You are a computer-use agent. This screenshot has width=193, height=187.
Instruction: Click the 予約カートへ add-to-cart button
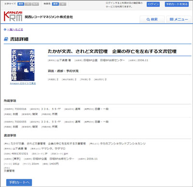pos(19,183)
